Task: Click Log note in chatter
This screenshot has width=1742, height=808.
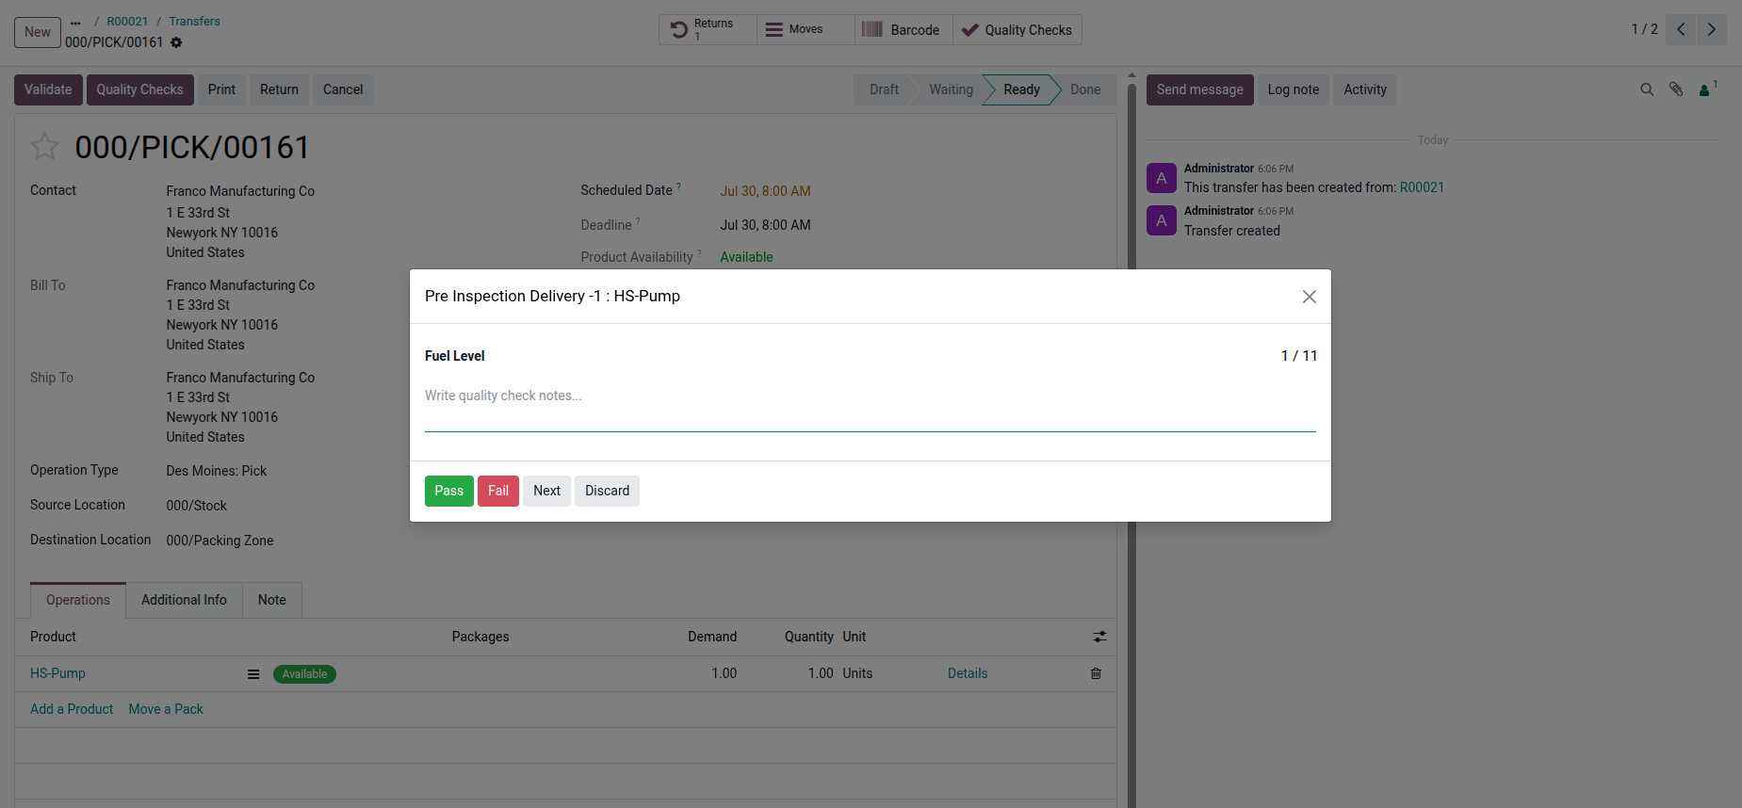Action: 1294,89
